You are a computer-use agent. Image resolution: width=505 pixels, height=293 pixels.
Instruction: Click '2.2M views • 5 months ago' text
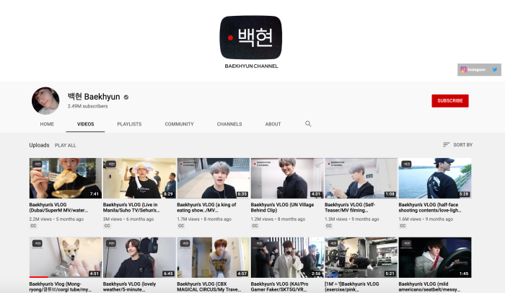(x=56, y=219)
